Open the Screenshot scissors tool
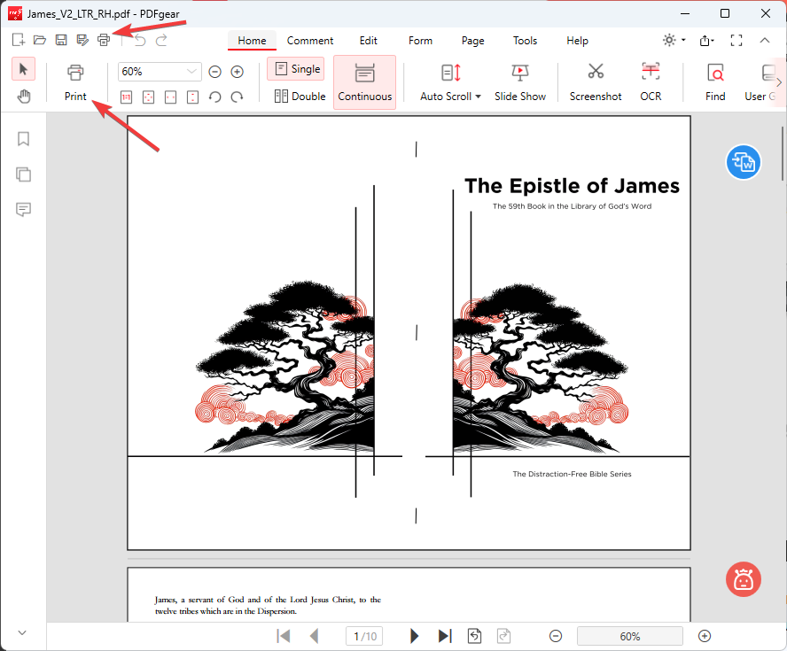787x651 pixels. click(595, 81)
